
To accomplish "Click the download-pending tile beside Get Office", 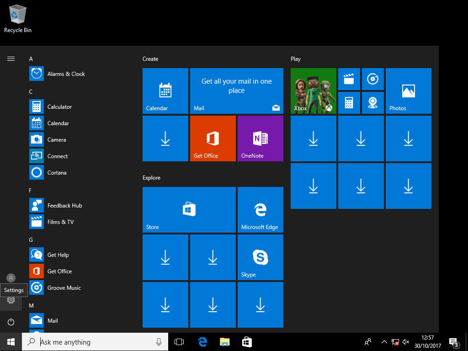I will tap(165, 138).
